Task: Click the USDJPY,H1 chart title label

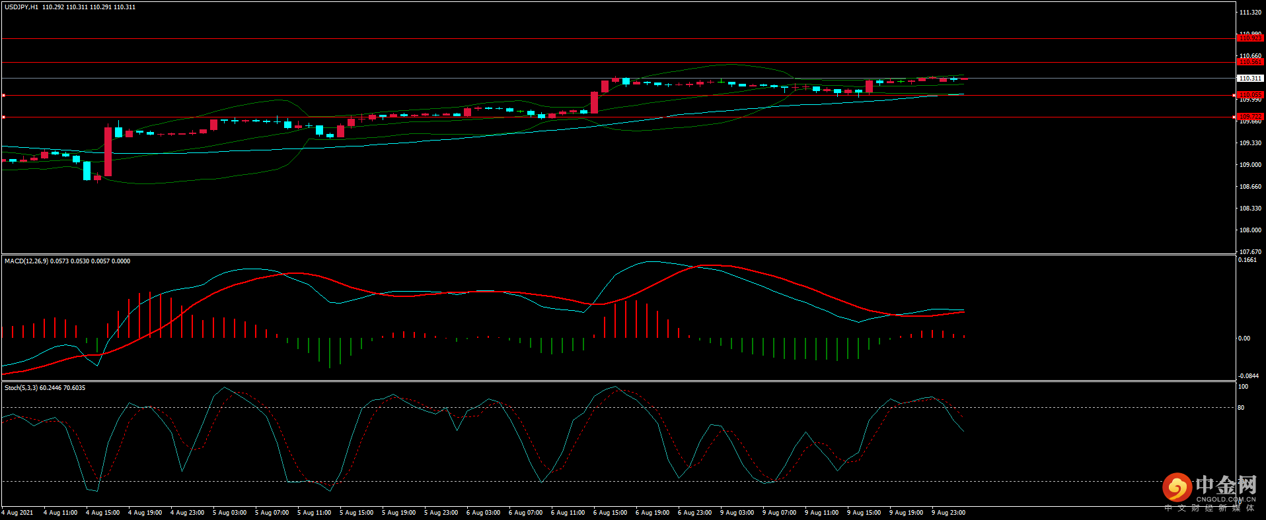Action: click(x=21, y=7)
